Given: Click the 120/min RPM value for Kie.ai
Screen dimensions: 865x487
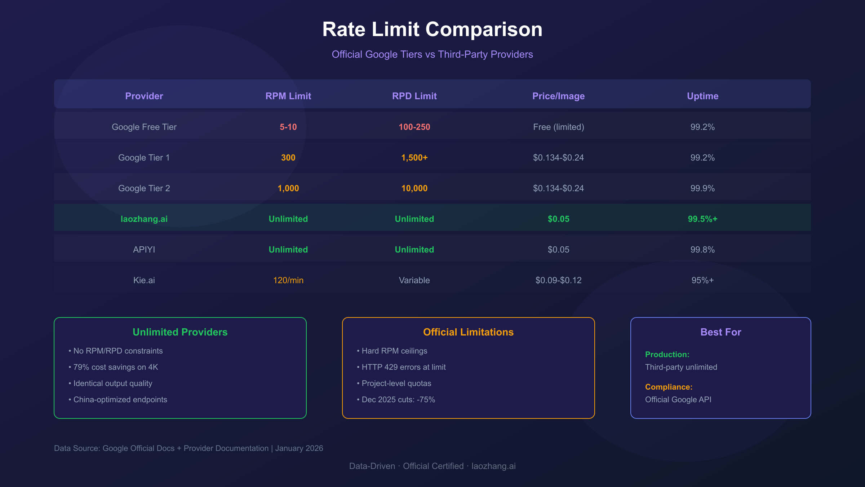Looking at the screenshot, I should (288, 280).
